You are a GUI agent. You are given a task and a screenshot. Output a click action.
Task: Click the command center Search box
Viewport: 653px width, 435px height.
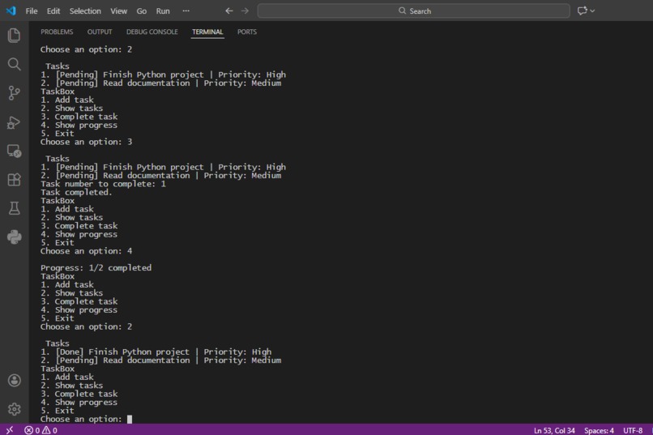[x=413, y=11]
